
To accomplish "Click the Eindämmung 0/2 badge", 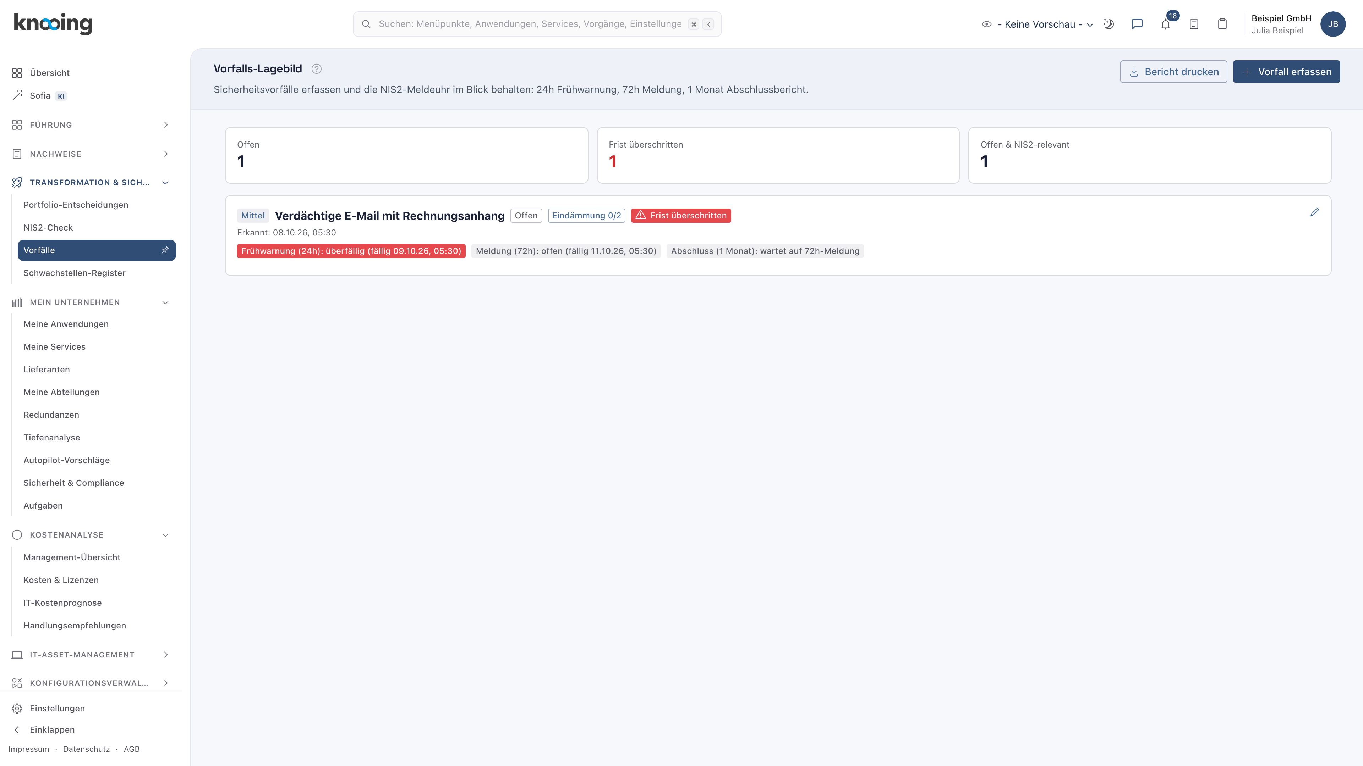I will (586, 216).
